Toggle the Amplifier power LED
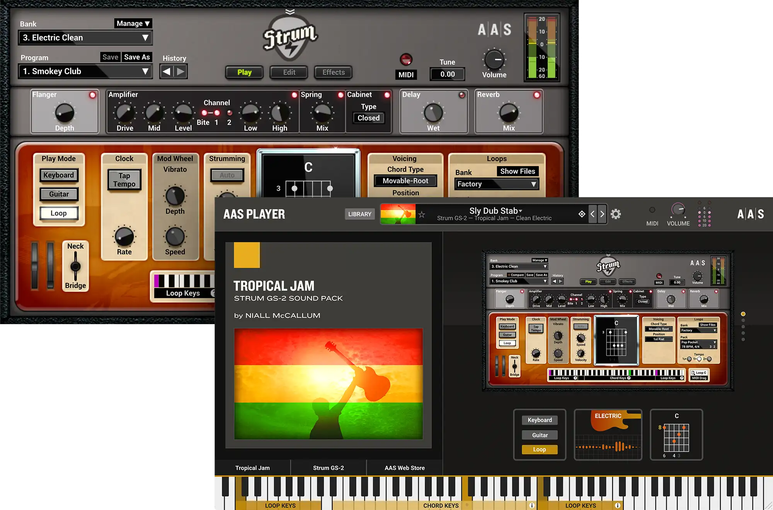Viewport: 773px width, 510px height. point(295,95)
